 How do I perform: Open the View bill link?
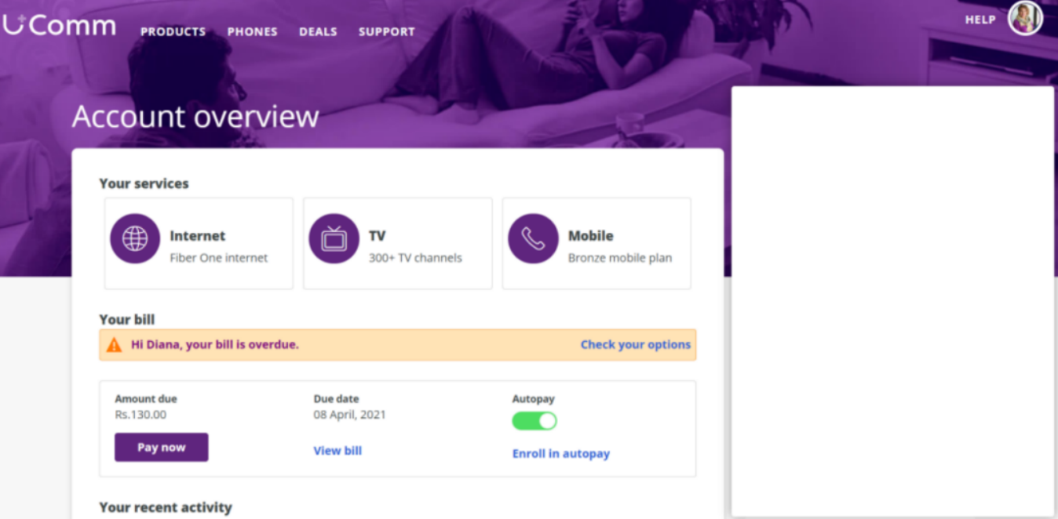(x=337, y=450)
